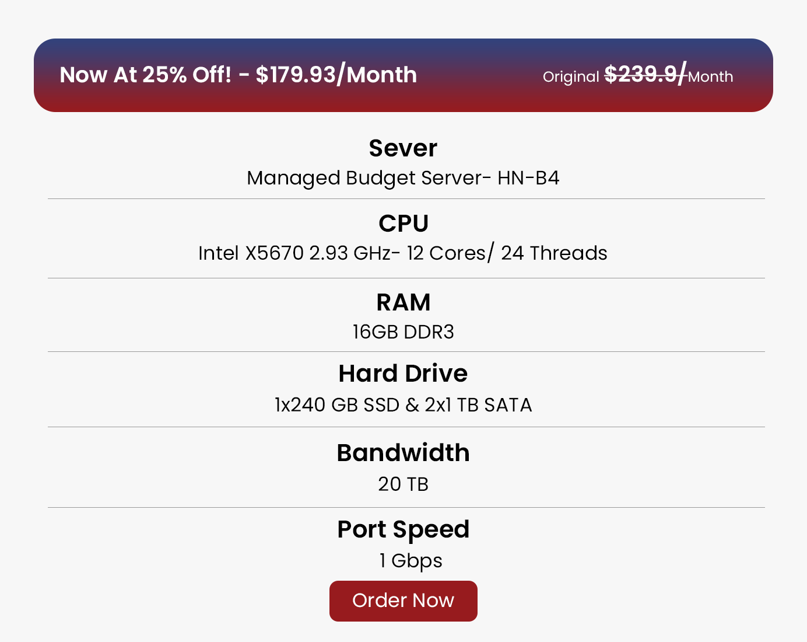The width and height of the screenshot is (807, 642).
Task: Select the '16GB DDR3' value
Action: (x=403, y=332)
